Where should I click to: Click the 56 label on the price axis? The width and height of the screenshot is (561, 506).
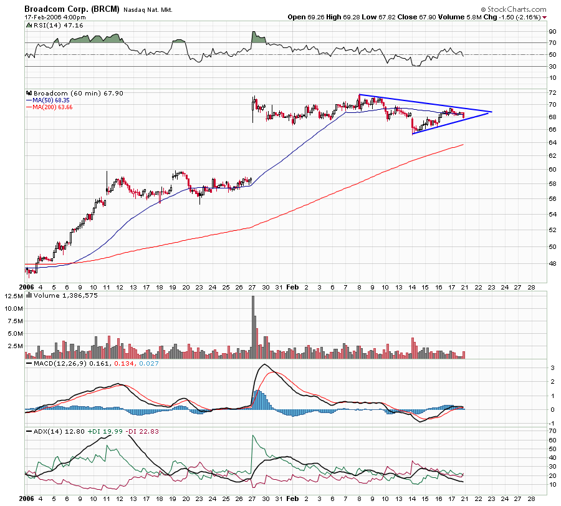pos(553,199)
